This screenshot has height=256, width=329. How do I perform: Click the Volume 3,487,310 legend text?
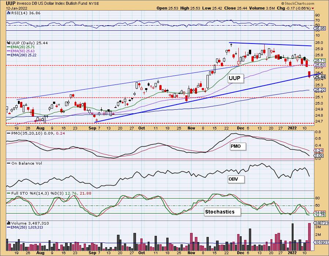[x=30, y=223]
